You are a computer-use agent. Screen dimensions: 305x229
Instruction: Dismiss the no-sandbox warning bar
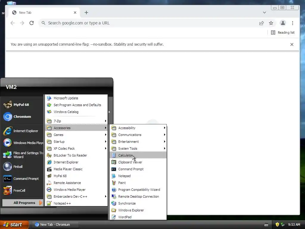(x=292, y=44)
